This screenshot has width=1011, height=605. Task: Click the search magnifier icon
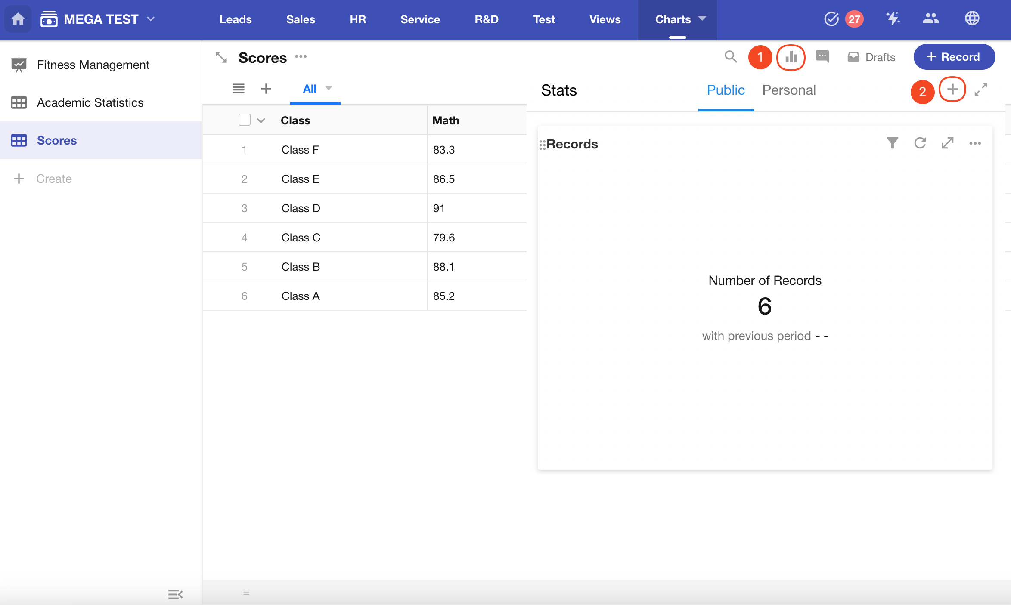(730, 57)
